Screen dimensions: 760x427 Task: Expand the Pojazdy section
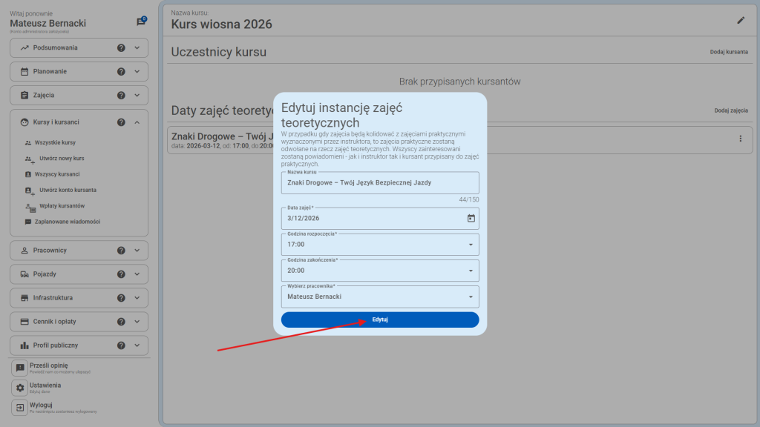pyautogui.click(x=137, y=274)
